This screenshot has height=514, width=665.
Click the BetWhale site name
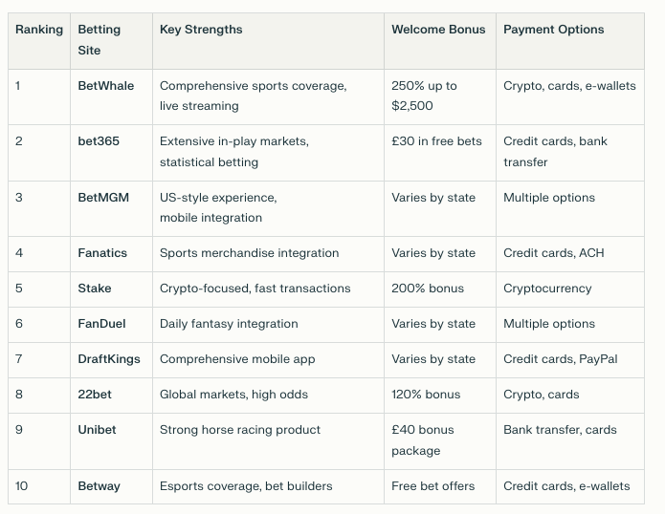click(105, 86)
